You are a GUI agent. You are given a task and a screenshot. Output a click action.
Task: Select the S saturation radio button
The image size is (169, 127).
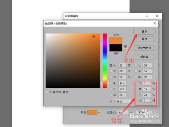[x=111, y=71]
